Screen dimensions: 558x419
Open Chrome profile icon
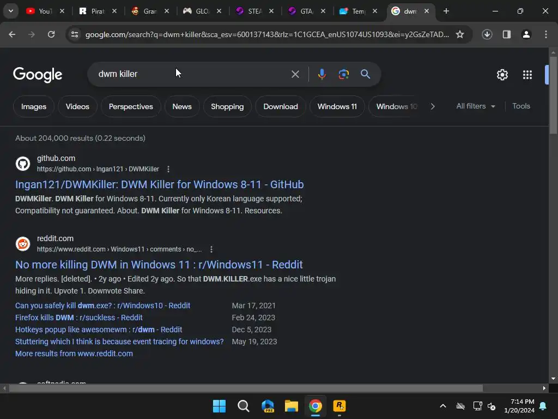coord(526,34)
